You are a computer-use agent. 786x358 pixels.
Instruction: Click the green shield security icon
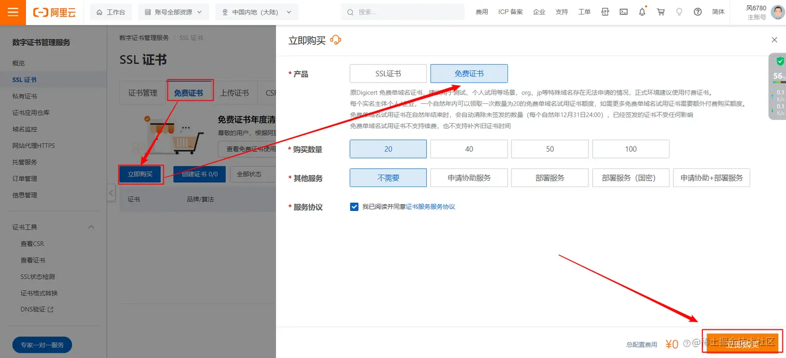(x=780, y=61)
